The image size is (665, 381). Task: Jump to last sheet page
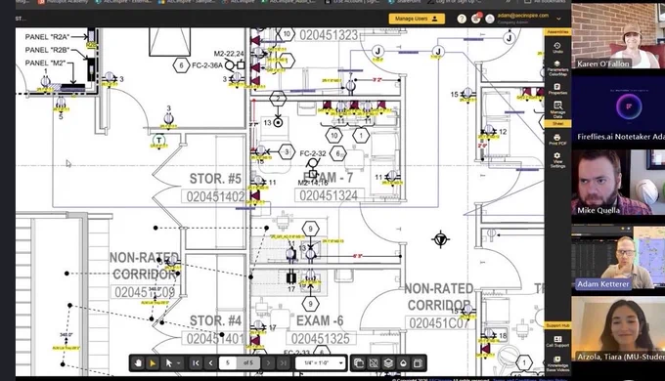(x=283, y=363)
